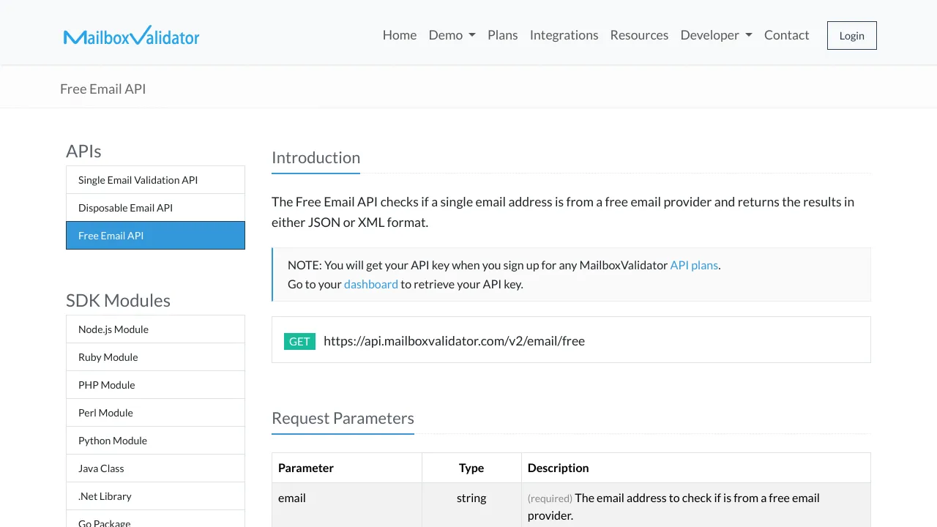
Task: Open the Ruby Module page
Action: (155, 357)
